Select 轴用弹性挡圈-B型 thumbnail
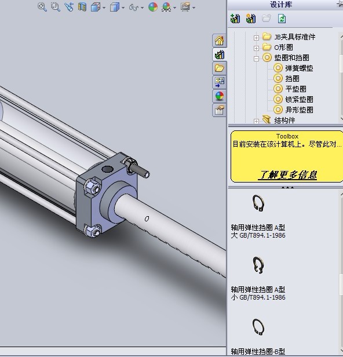 (258, 327)
